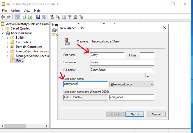
Task: Click the pre-Windows 2000 logon name field
Action: pos(132,97)
